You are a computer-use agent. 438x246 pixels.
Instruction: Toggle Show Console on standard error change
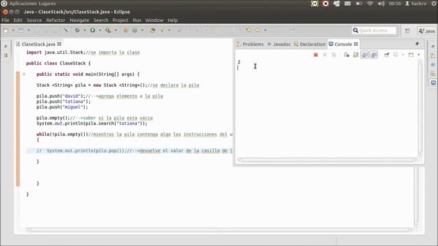click(x=374, y=55)
